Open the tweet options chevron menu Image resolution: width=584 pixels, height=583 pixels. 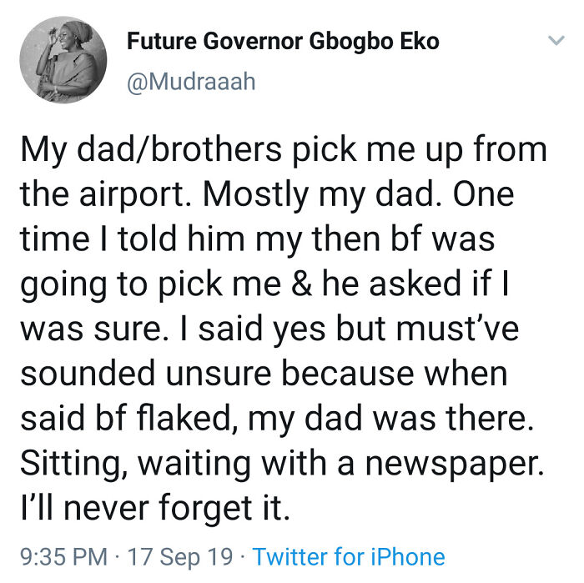555,41
